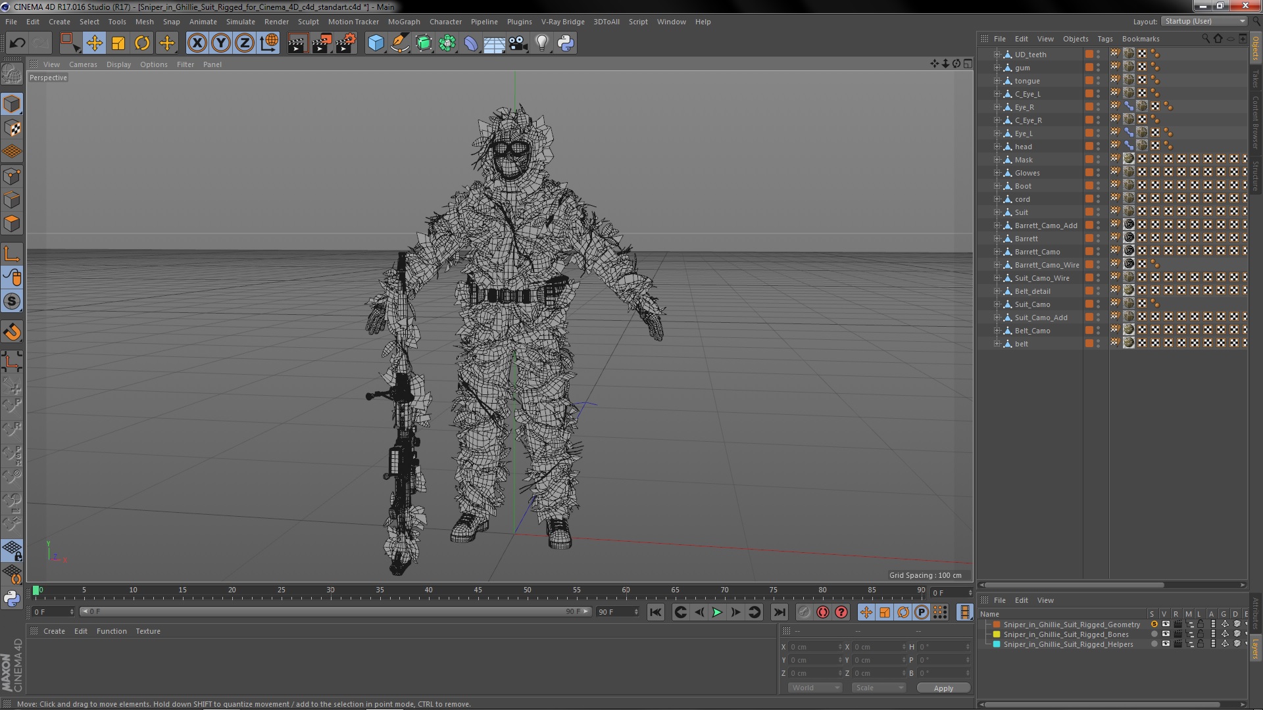Open the Python script icon in top toolbar
Viewport: 1263px width, 710px height.
pyautogui.click(x=566, y=43)
